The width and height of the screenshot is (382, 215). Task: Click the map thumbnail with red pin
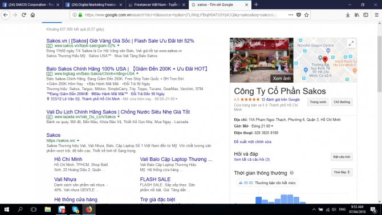pos(325,60)
